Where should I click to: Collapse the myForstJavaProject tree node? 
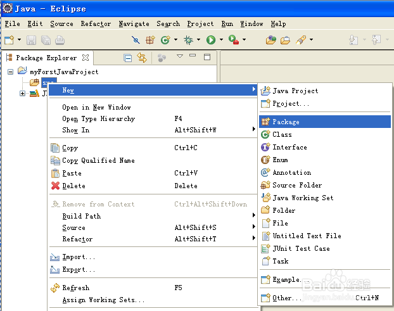point(10,72)
